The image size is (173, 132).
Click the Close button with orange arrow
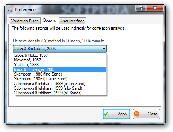(146, 114)
